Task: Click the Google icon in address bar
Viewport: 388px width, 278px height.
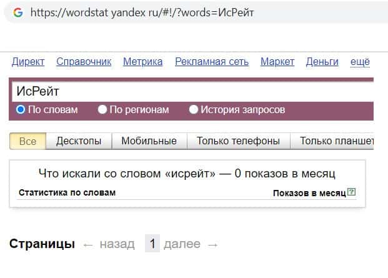Action: click(18, 12)
